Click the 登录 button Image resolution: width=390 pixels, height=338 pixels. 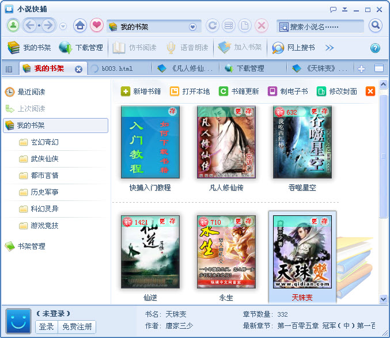47,326
